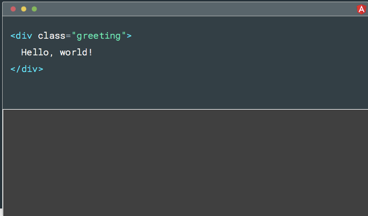Viewport: 368px width, 216px height.
Task: Click the "greeting" string value
Action: click(98, 36)
